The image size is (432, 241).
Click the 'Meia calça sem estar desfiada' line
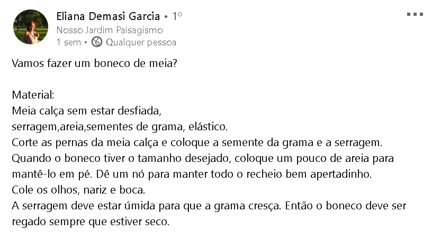point(86,111)
